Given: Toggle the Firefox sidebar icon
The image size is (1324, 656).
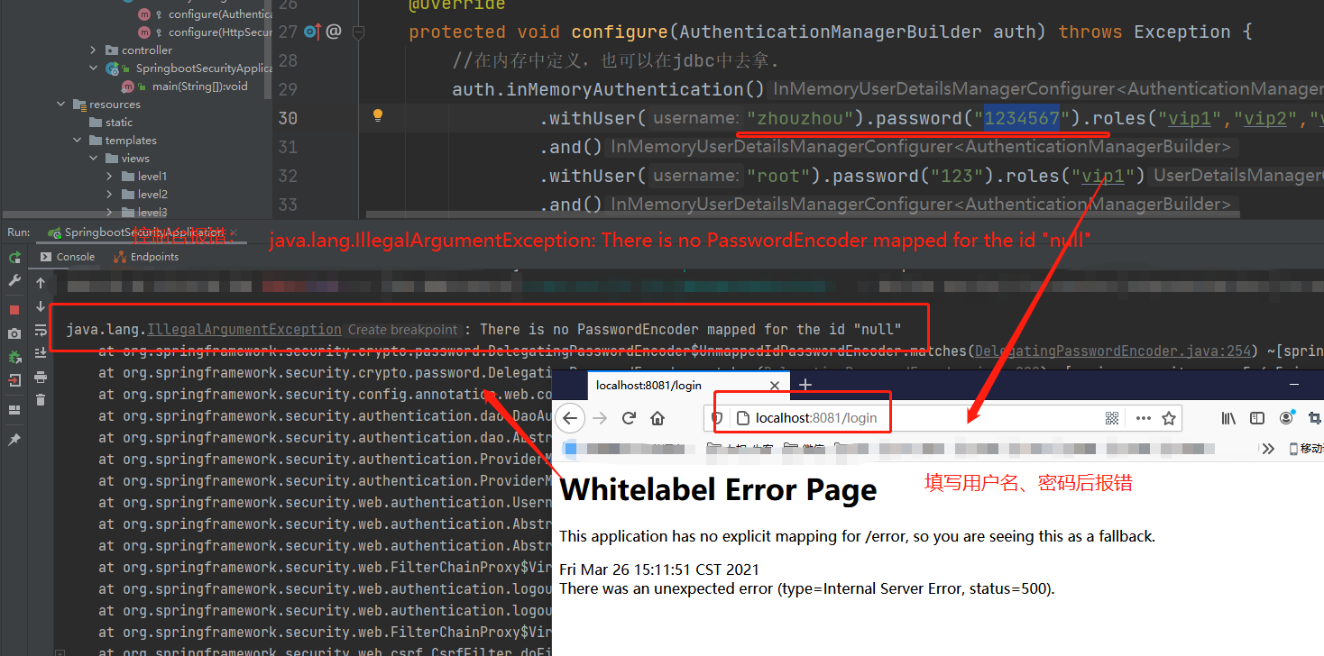Looking at the screenshot, I should tap(1257, 418).
